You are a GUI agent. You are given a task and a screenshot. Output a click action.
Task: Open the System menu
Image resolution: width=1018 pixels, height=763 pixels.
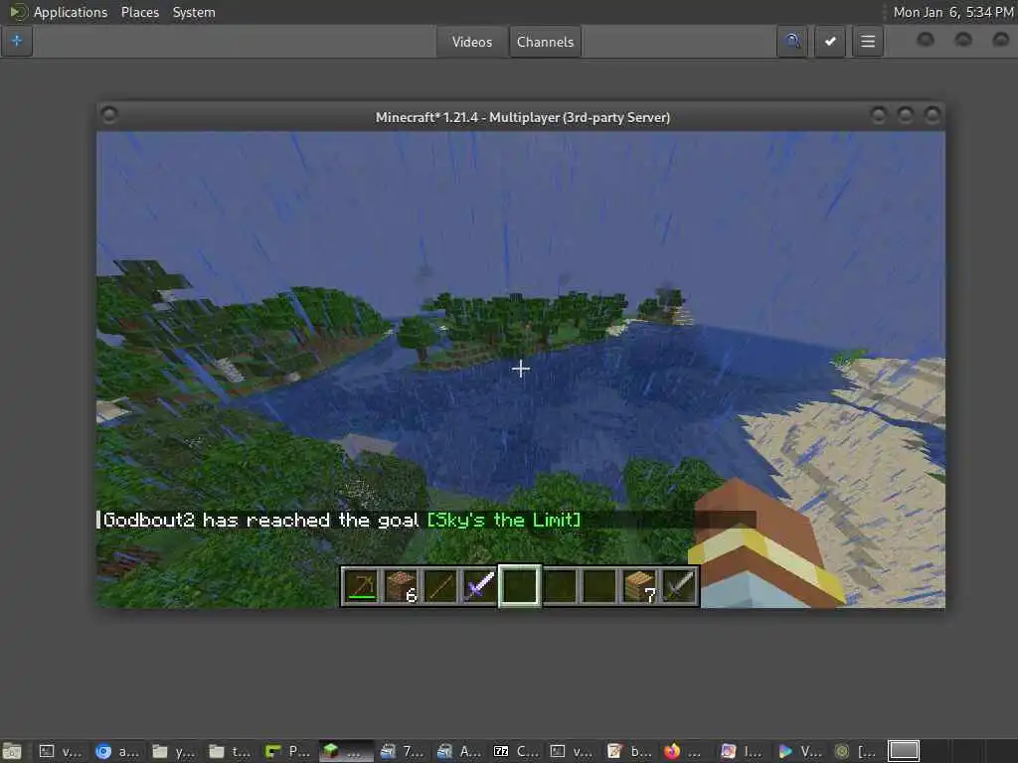(x=194, y=12)
